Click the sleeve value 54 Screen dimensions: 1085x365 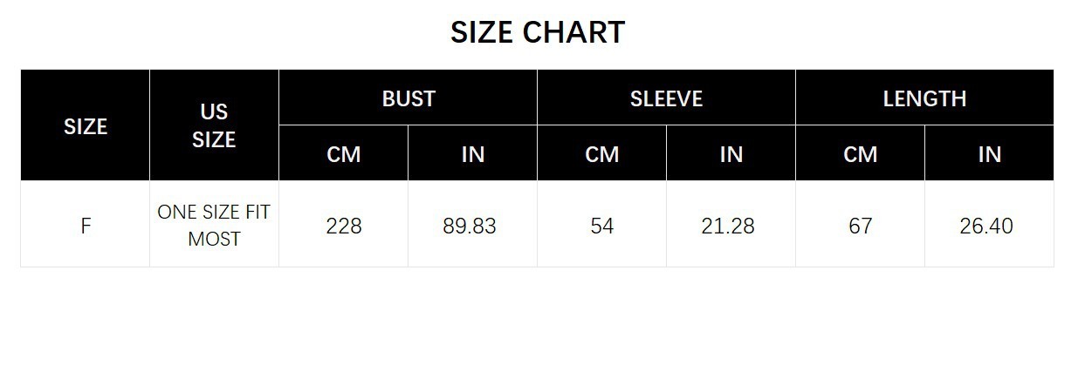tap(601, 225)
